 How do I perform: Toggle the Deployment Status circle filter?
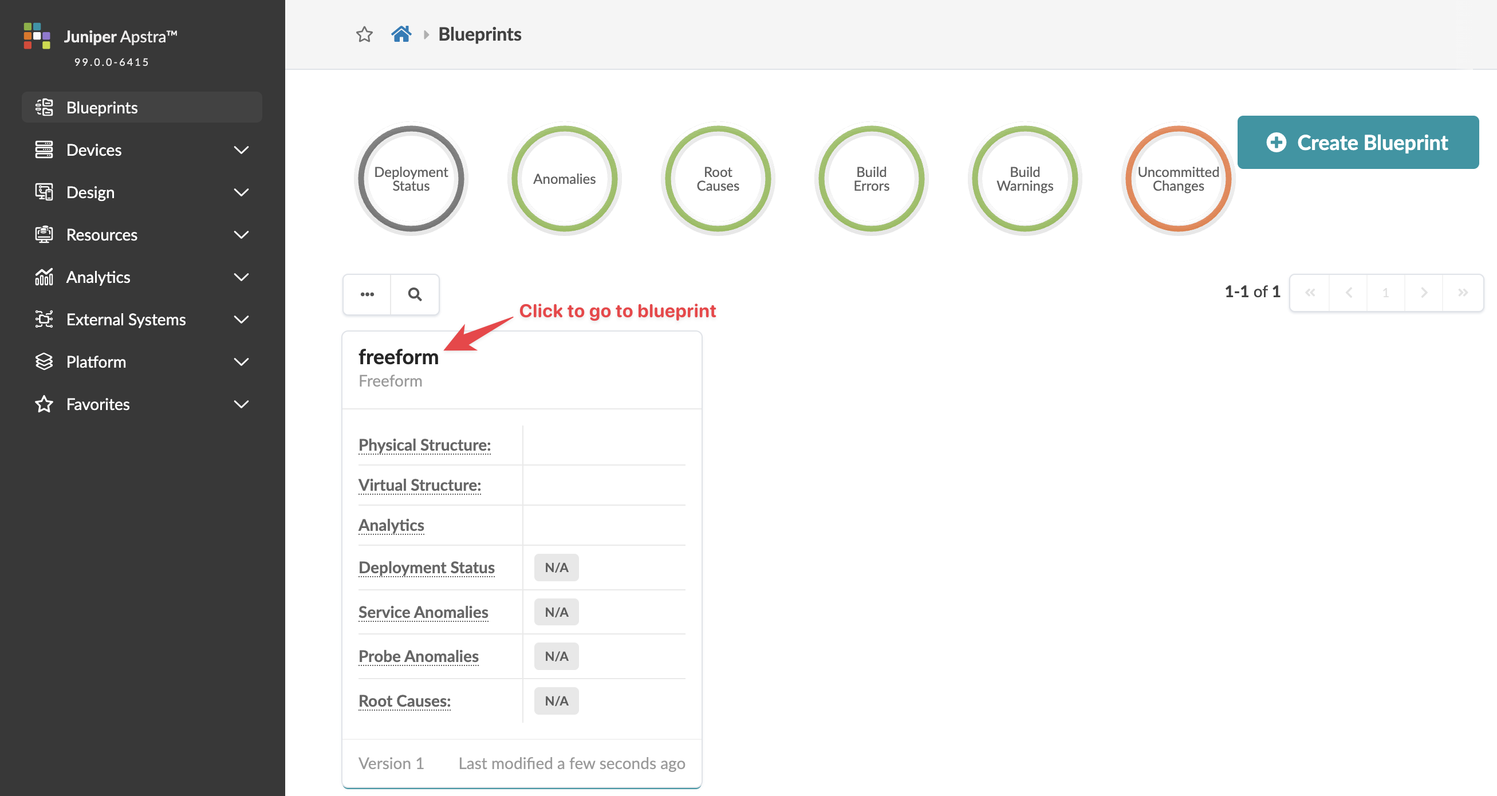(411, 179)
